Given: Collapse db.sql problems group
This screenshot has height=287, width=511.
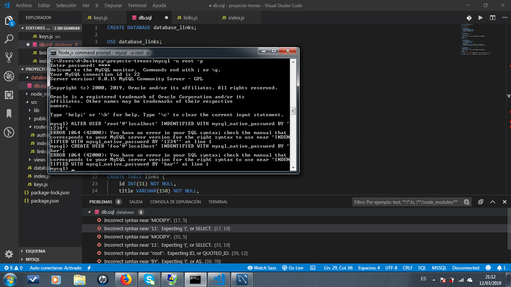Looking at the screenshot, I should click(89, 212).
